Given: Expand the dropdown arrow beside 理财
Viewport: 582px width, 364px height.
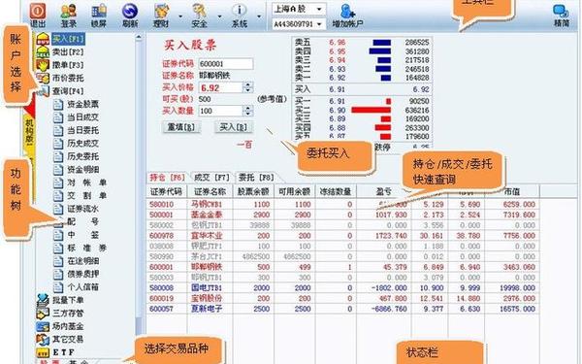Looking at the screenshot, I should [180, 17].
